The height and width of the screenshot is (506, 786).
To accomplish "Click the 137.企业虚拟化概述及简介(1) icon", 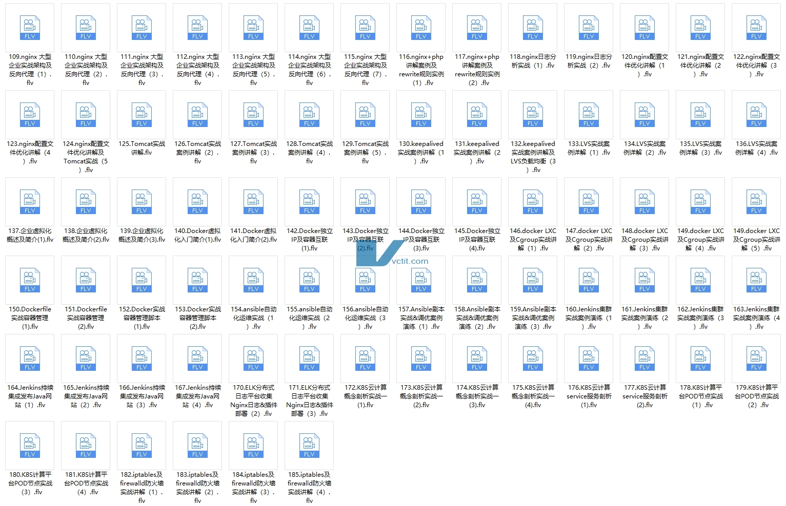I will [30, 202].
